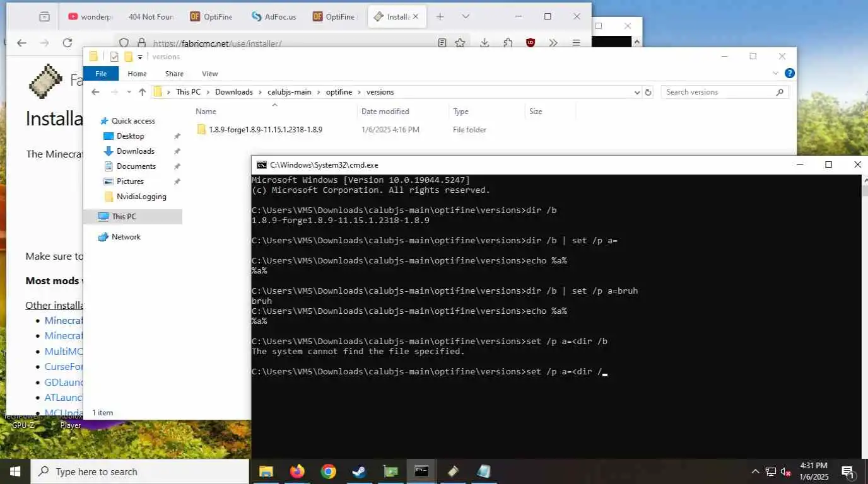868x484 pixels.
Task: Click the site lock icon in Firefox
Action: pyautogui.click(x=141, y=43)
